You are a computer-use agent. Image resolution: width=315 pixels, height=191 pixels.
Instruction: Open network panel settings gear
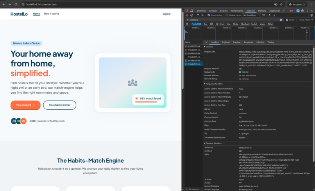pos(311,15)
